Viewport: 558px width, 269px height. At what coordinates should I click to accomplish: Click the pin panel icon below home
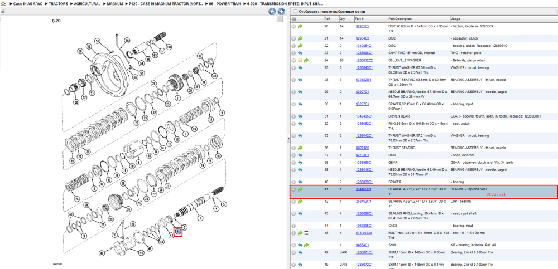click(x=3, y=11)
